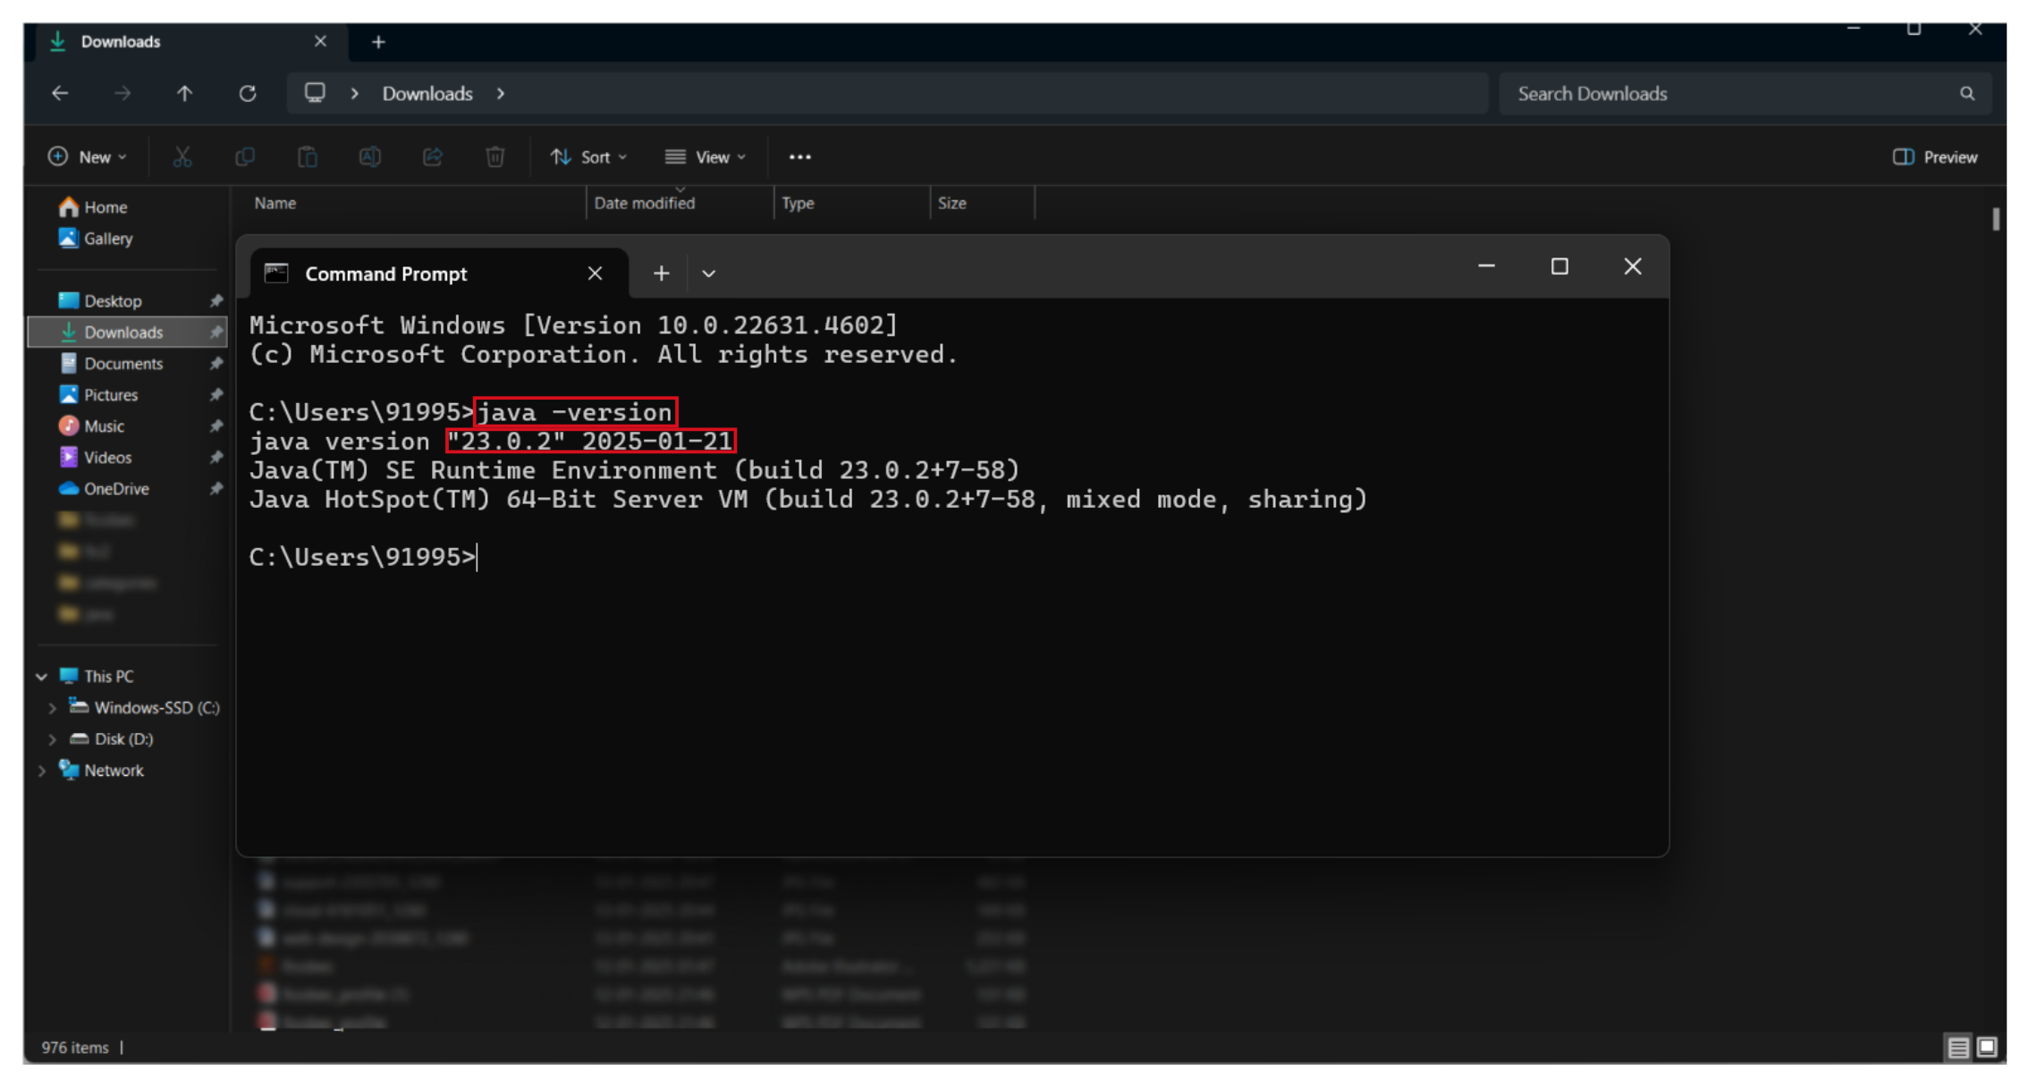Click the PC icon in address bar
This screenshot has height=1087, width=2029.
315,93
